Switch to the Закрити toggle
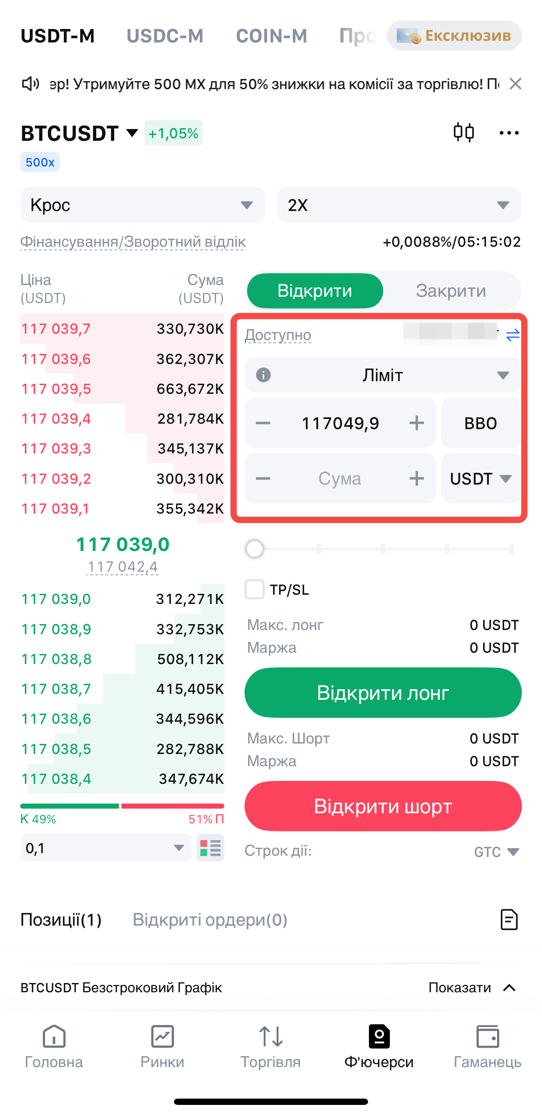The width and height of the screenshot is (542, 1115). coord(451,290)
